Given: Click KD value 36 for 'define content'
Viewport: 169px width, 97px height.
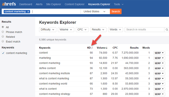Looking at the screenshot, I should pyautogui.click(x=91, y=68).
